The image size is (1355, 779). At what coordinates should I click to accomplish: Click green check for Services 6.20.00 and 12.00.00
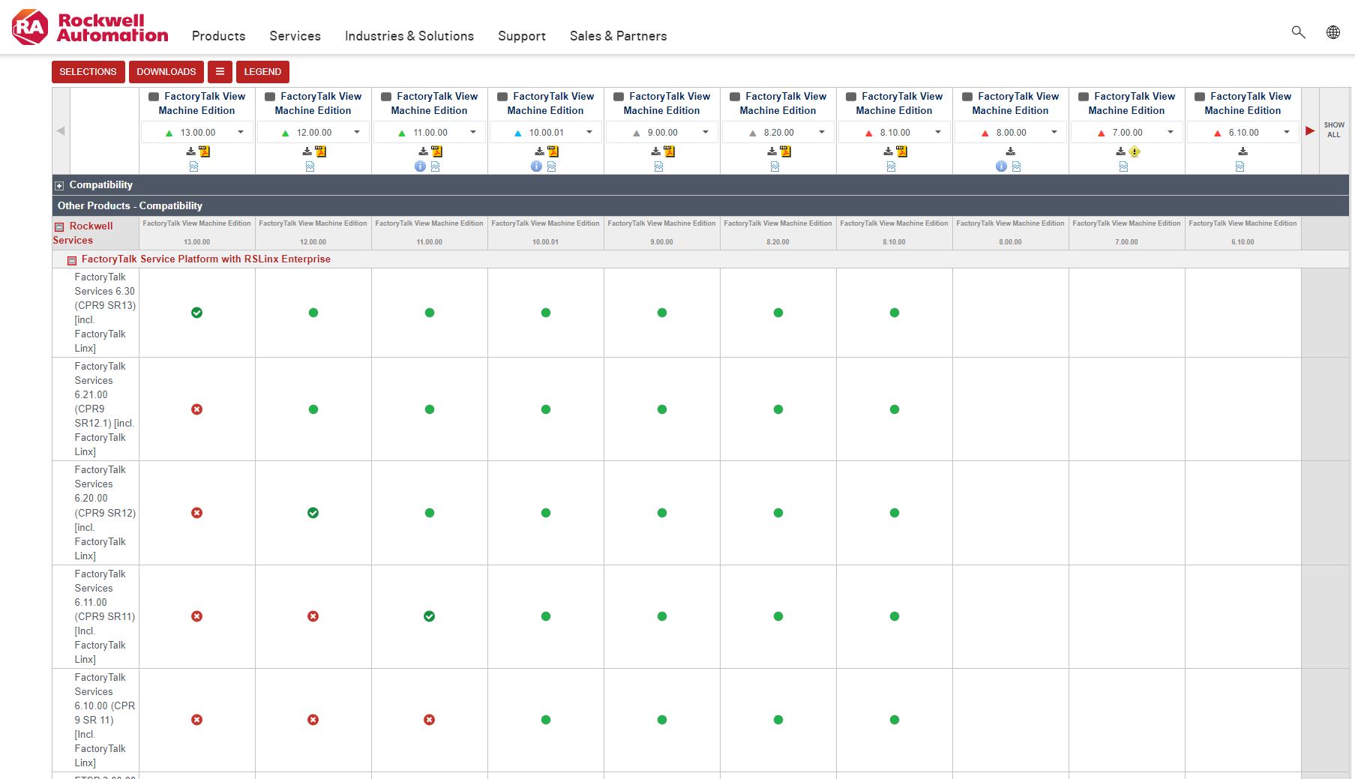313,513
